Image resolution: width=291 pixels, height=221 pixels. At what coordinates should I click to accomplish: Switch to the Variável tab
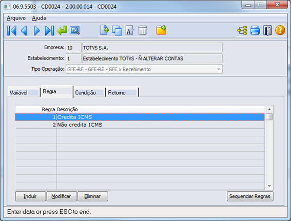pos(24,92)
